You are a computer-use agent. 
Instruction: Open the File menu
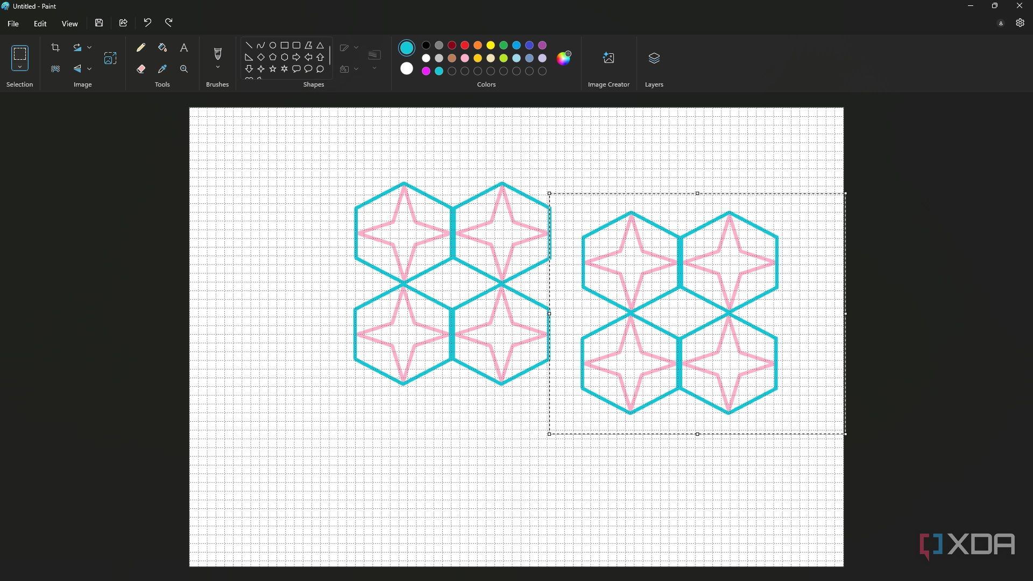click(x=13, y=24)
